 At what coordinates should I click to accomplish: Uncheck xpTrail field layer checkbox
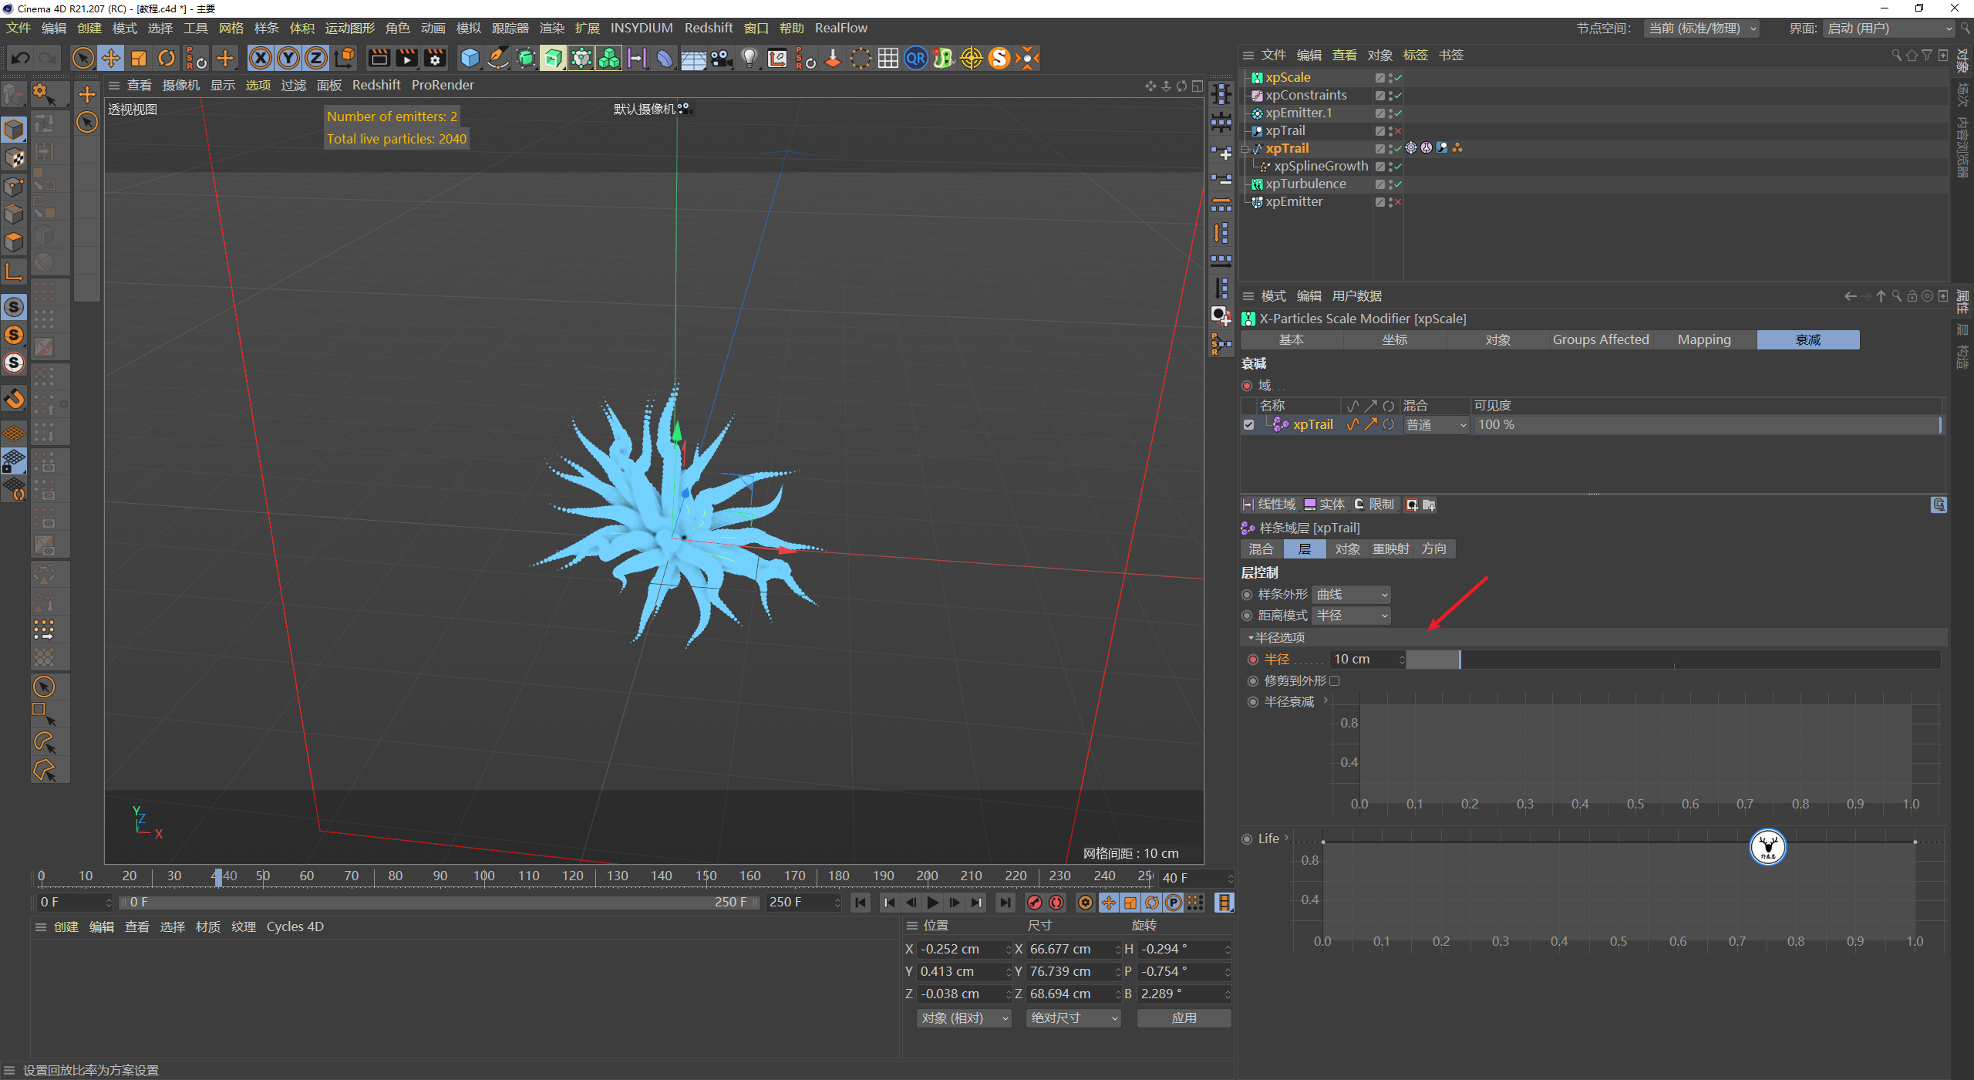(x=1249, y=424)
